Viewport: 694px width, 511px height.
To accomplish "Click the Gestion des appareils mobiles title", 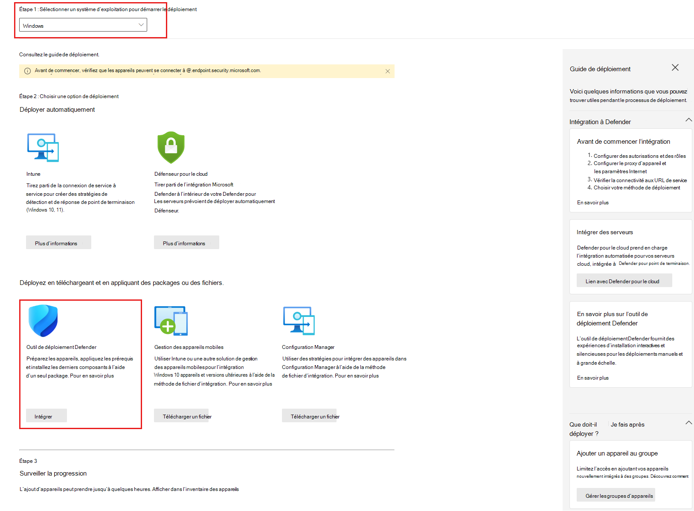I will [x=189, y=347].
